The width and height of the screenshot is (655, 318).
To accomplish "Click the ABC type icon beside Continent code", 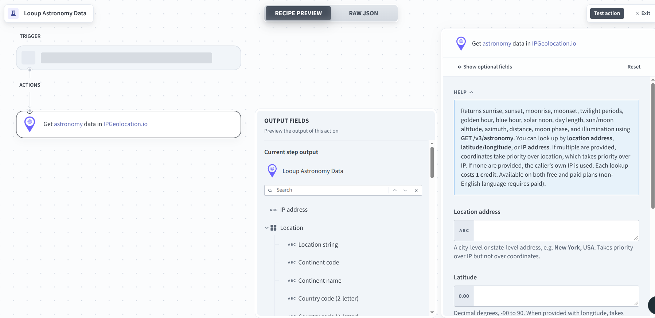I will point(292,263).
